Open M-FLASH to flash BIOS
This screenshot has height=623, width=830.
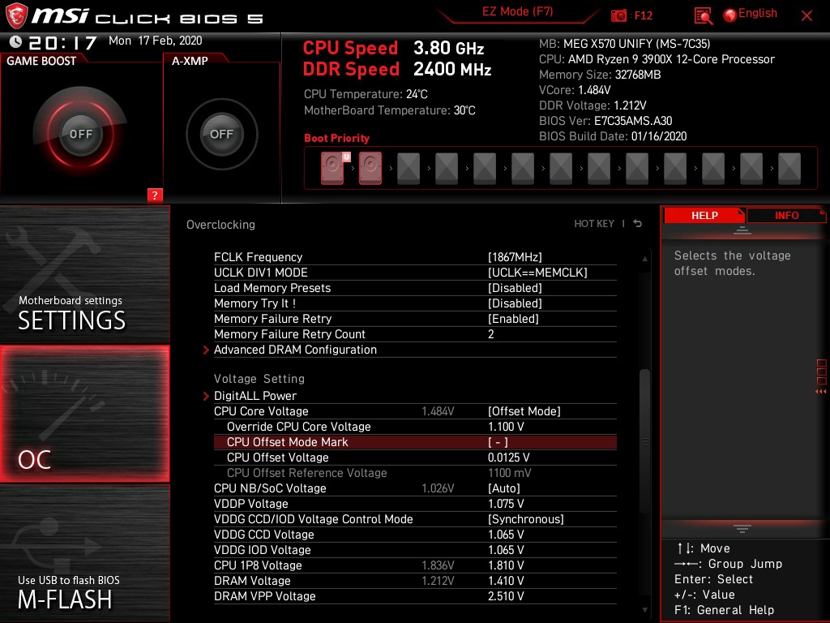pos(84,553)
